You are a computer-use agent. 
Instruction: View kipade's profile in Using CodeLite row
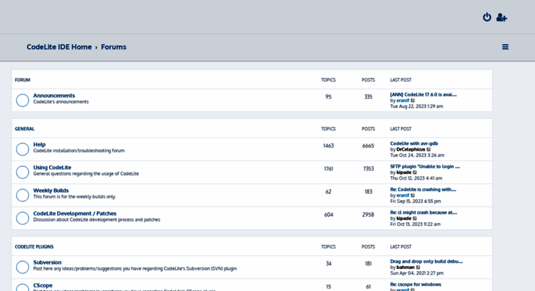pos(403,173)
